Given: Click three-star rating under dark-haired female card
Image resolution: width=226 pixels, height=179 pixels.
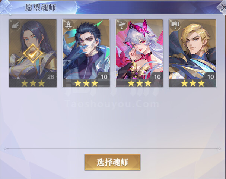Looking at the screenshot, I should point(33,83).
